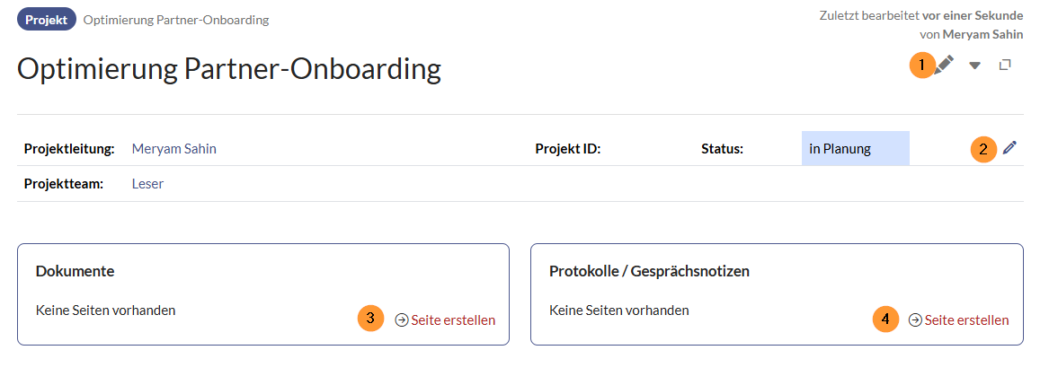Click orange marker number 3
This screenshot has width=1049, height=385.
[370, 319]
